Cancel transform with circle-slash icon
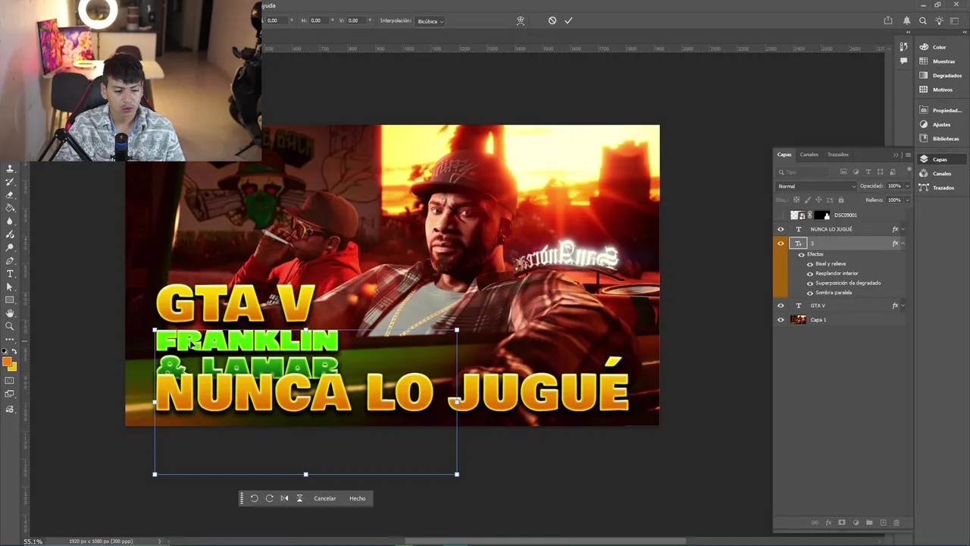Viewport: 970px width, 546px height. (x=552, y=20)
